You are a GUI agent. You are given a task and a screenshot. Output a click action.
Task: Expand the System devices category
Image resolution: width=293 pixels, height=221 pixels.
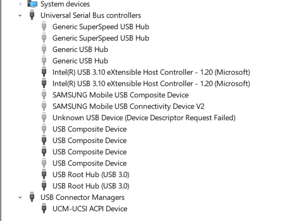(x=20, y=4)
